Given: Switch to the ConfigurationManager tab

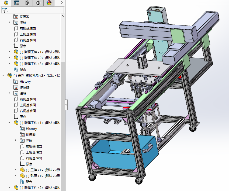Looking at the screenshot, I should [x=27, y=3].
